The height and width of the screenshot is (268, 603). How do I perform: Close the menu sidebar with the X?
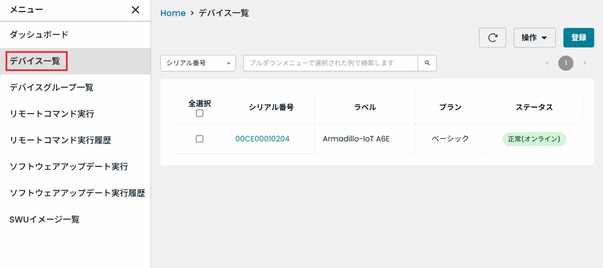pos(135,10)
